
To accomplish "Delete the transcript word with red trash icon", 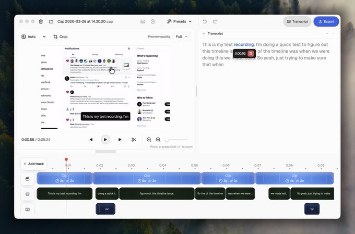I will click(251, 54).
